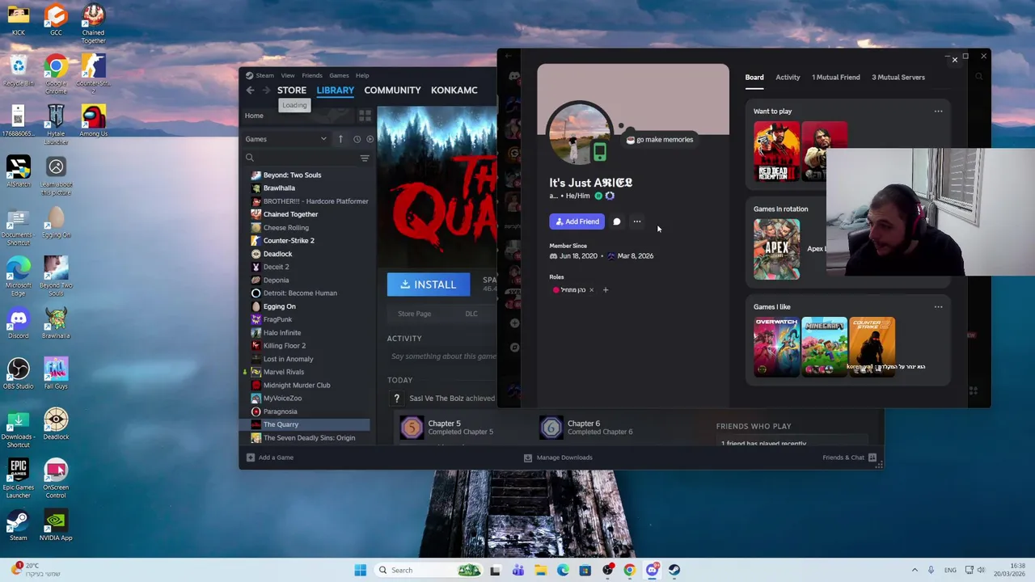Select The Seven Deadly Sins: Origin
Screen dimensions: 1035x582
click(309, 438)
